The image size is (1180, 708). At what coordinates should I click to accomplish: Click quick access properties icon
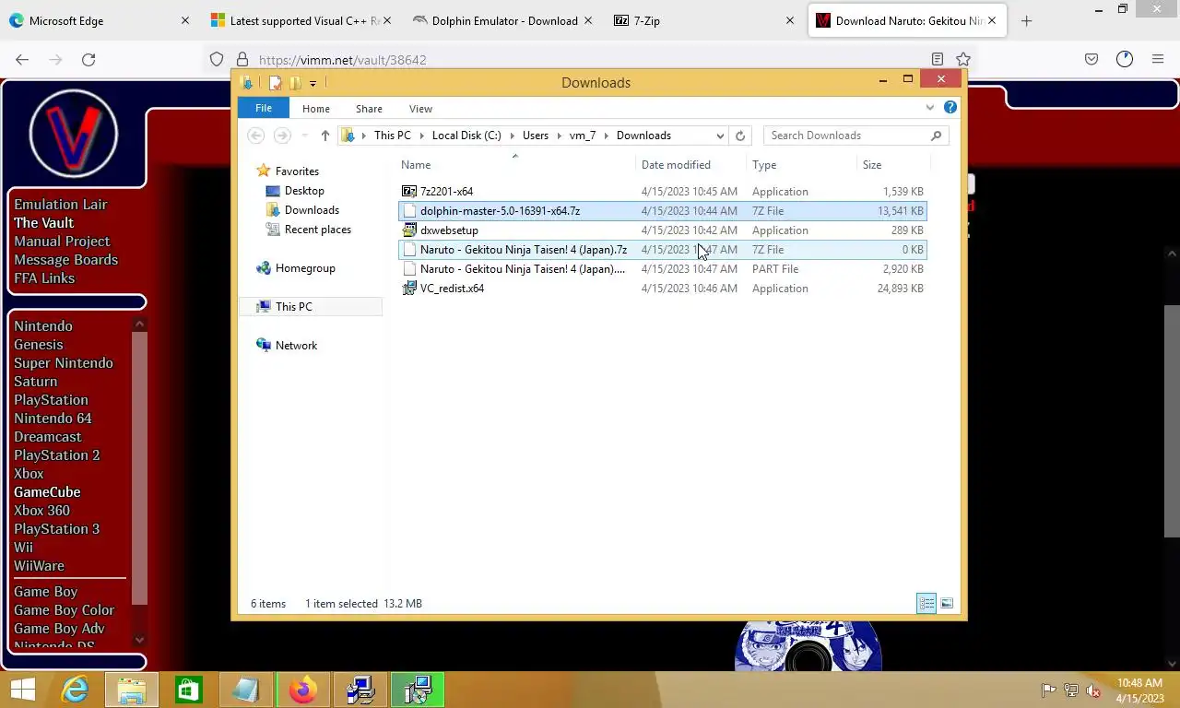(x=275, y=83)
